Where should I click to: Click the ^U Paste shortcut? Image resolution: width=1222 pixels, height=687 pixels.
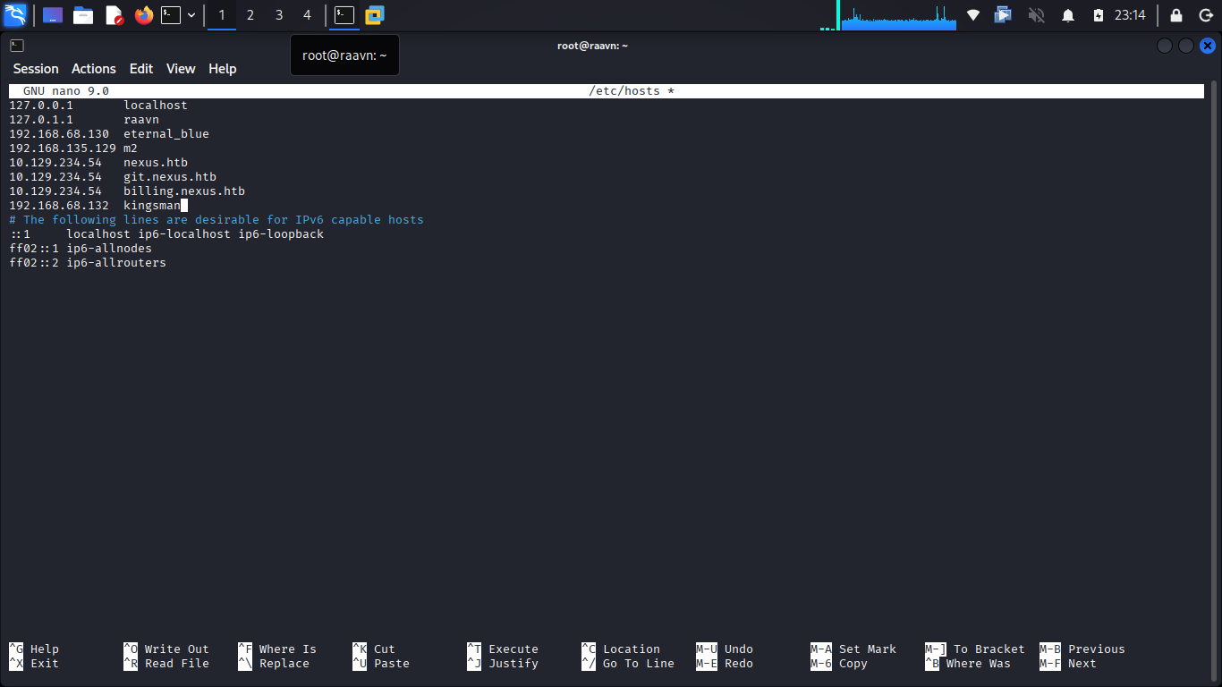tap(381, 664)
